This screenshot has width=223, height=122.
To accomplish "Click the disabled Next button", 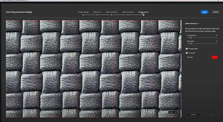I will click(x=211, y=114).
